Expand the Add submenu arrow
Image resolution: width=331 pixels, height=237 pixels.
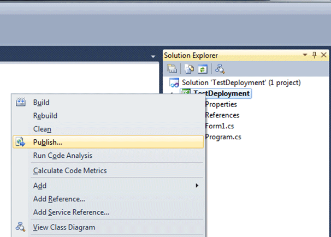tap(197, 186)
